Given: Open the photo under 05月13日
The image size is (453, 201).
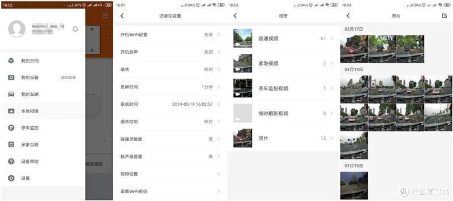Looking at the screenshot, I should 354,185.
